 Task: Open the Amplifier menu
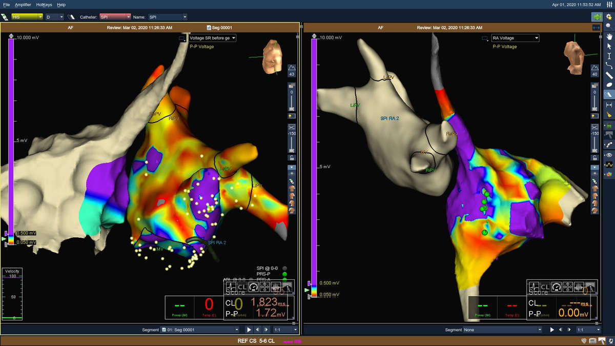point(23,4)
